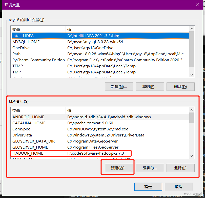
Task: Click 删除(D) for user variables
Action: pos(180,87)
